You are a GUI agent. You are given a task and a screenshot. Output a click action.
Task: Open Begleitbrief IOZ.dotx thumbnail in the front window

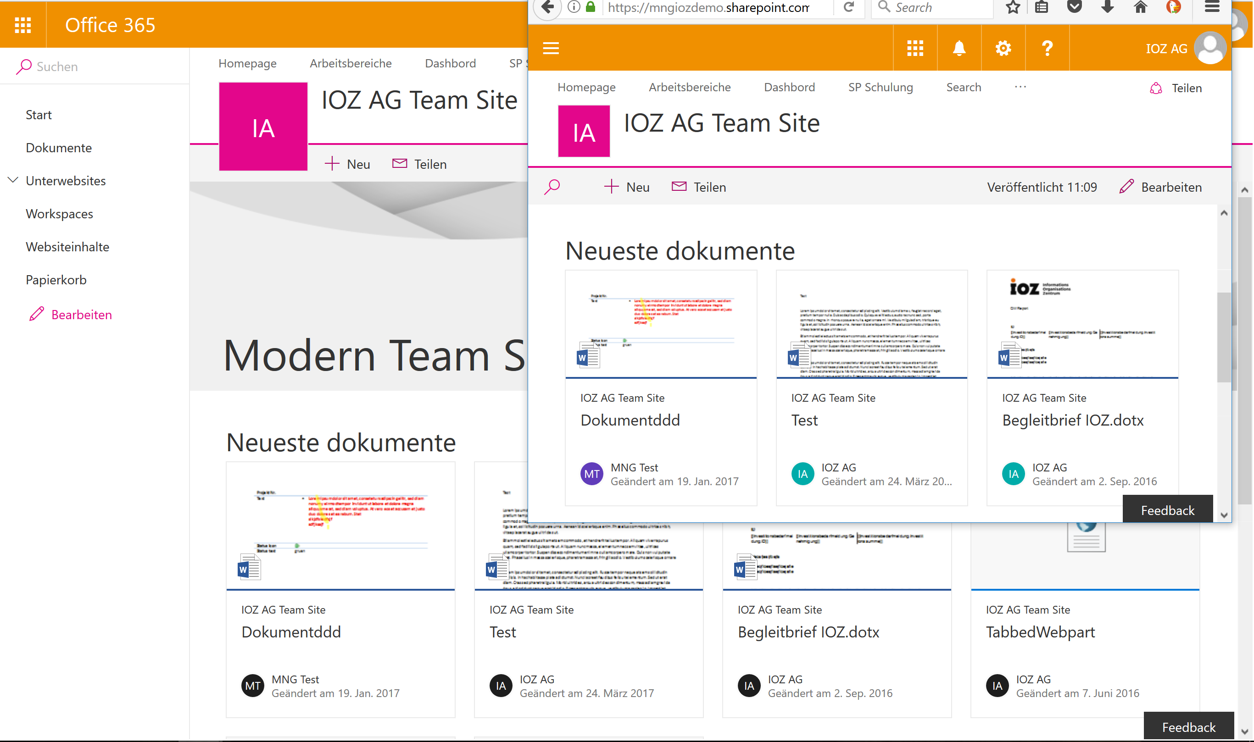(1082, 325)
